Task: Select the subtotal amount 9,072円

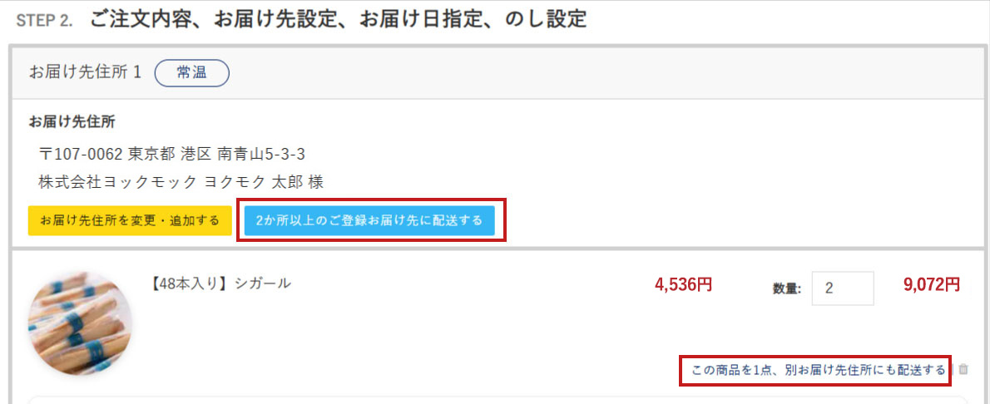Action: 932,284
